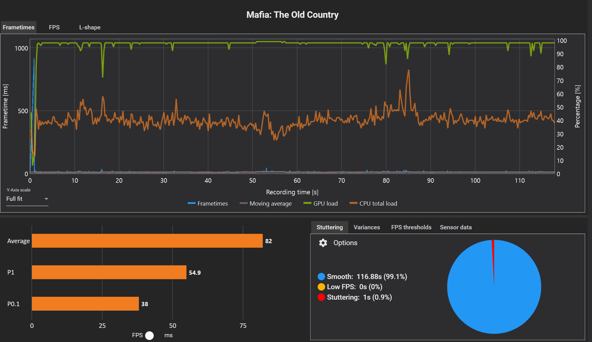Click the Options text label
Image resolution: width=592 pixels, height=342 pixels.
[x=345, y=243]
